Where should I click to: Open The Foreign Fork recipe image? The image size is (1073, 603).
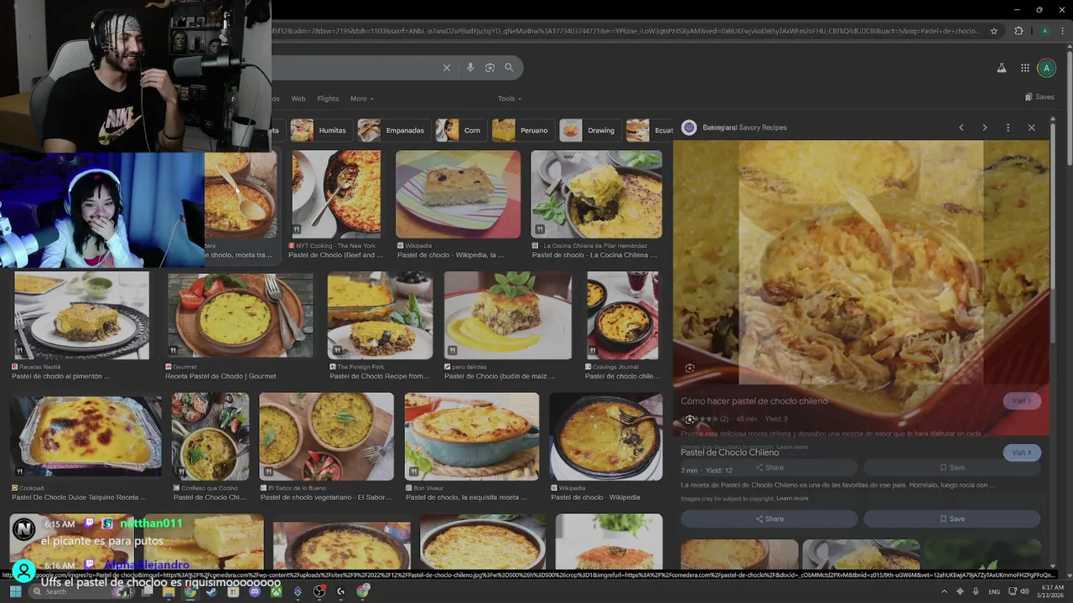coord(380,315)
